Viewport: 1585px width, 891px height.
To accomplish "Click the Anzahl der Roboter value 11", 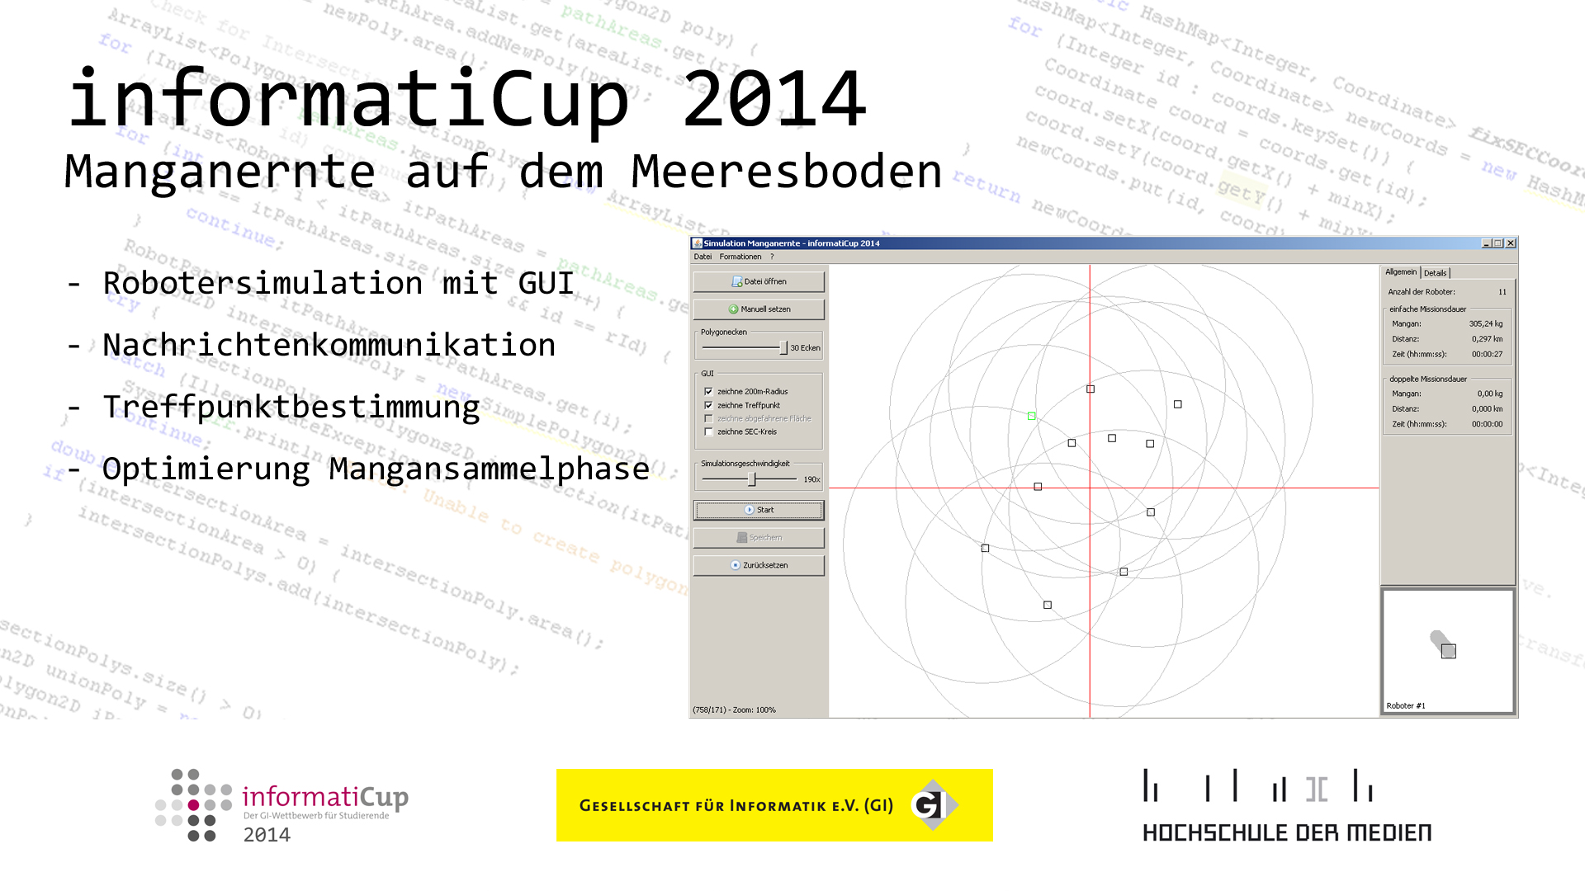I will point(1502,292).
